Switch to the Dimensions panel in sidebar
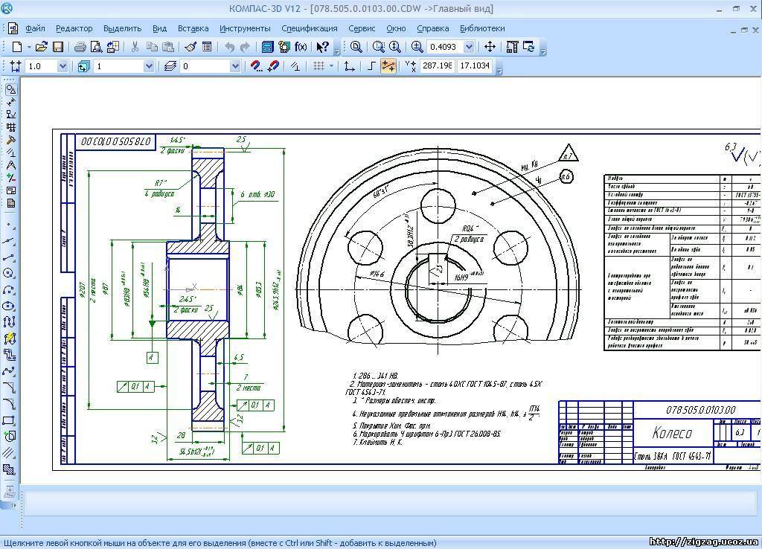The image size is (762, 549). point(10,101)
